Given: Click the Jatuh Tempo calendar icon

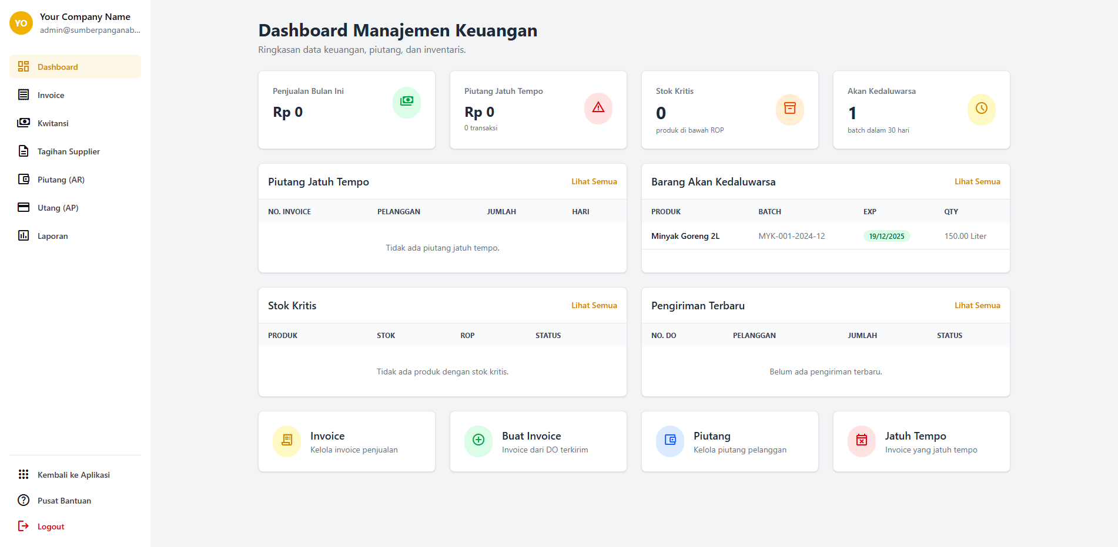Looking at the screenshot, I should [862, 440].
